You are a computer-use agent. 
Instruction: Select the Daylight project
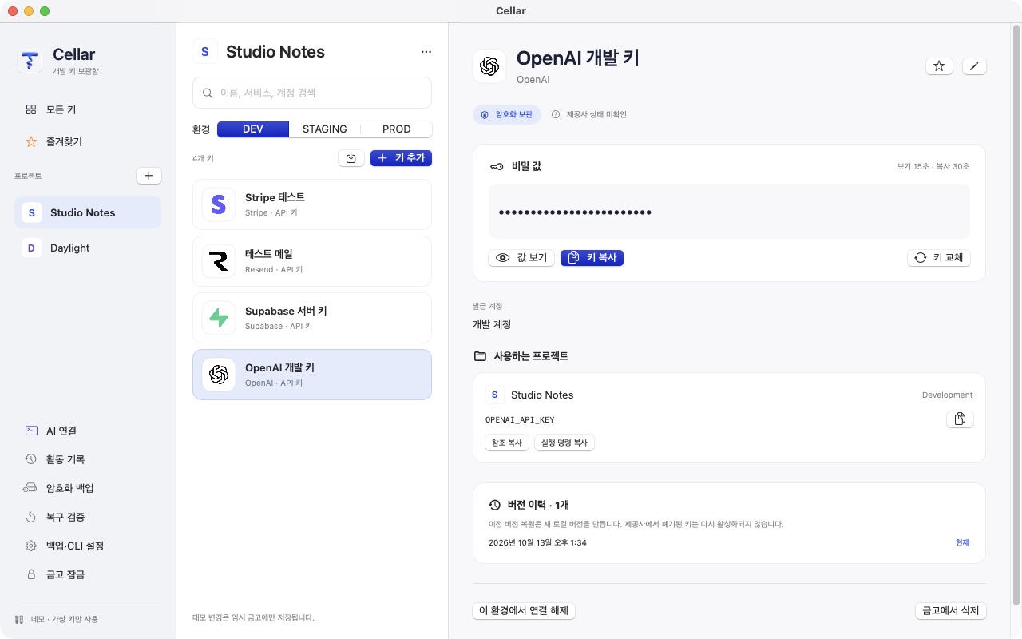click(x=88, y=248)
